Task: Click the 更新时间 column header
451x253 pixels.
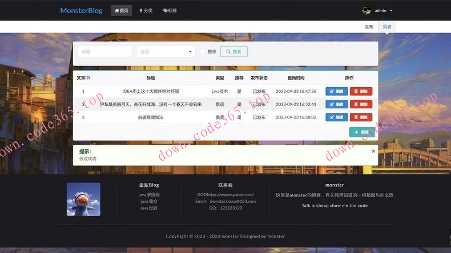Action: 296,78
